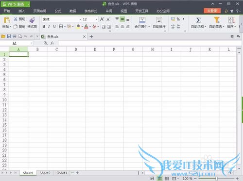Click the Wrap Text icon

[159, 20]
